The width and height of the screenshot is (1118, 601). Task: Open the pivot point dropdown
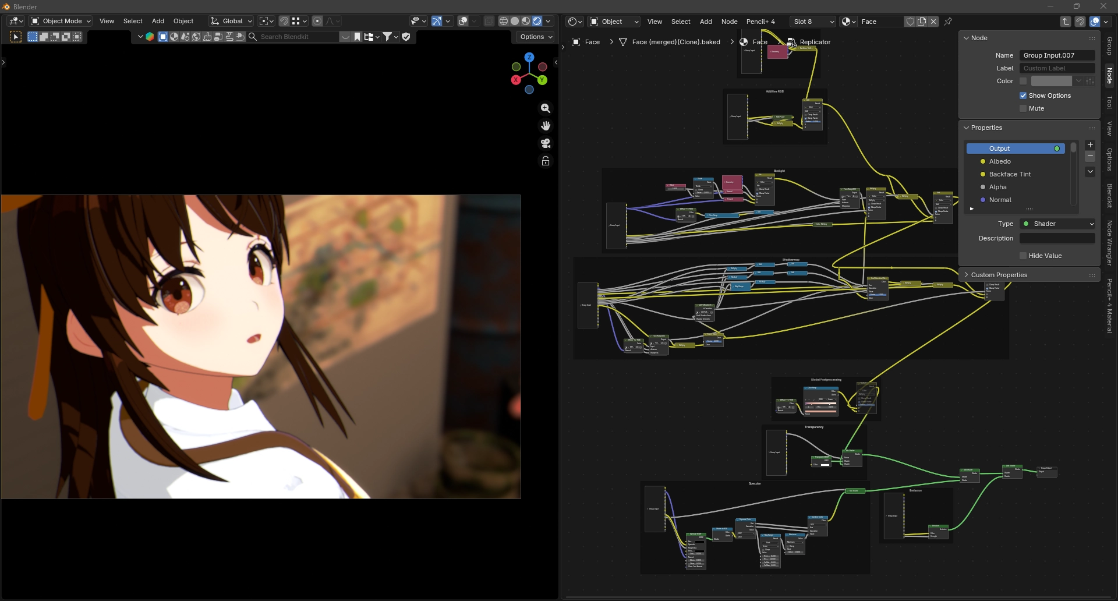click(x=266, y=21)
